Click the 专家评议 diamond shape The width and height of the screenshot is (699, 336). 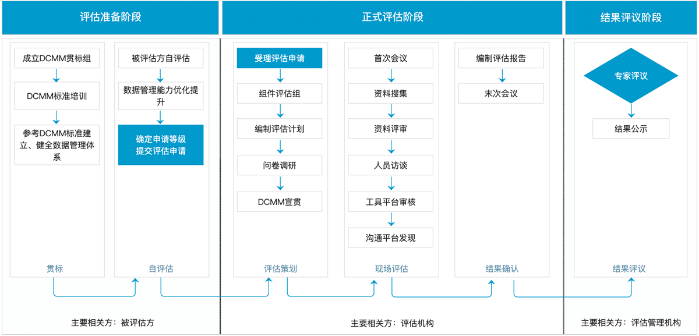[631, 76]
